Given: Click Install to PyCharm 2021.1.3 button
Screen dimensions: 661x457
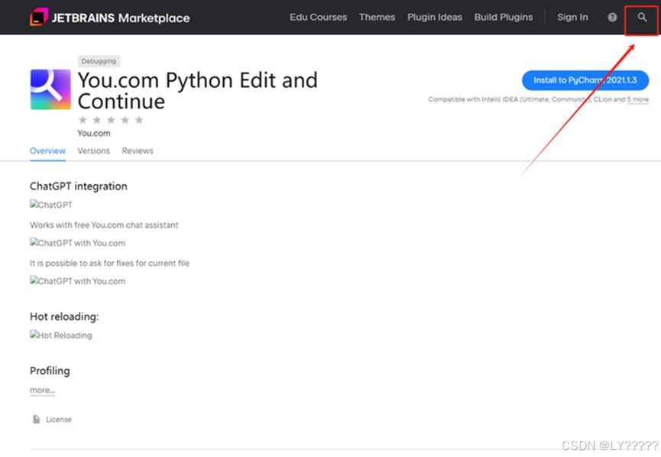Looking at the screenshot, I should tap(585, 80).
